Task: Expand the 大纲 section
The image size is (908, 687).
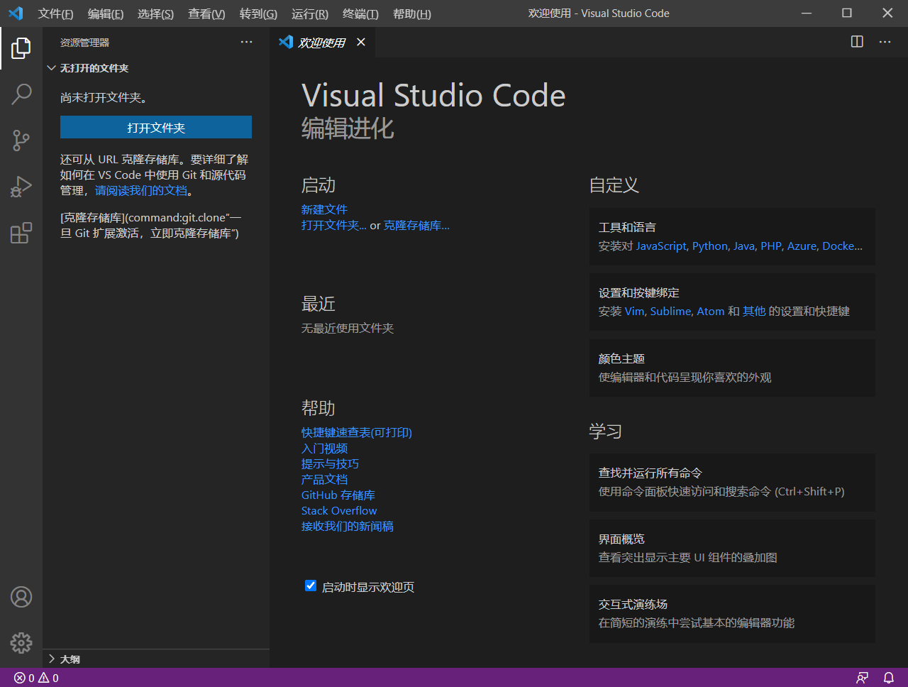Action: click(156, 659)
